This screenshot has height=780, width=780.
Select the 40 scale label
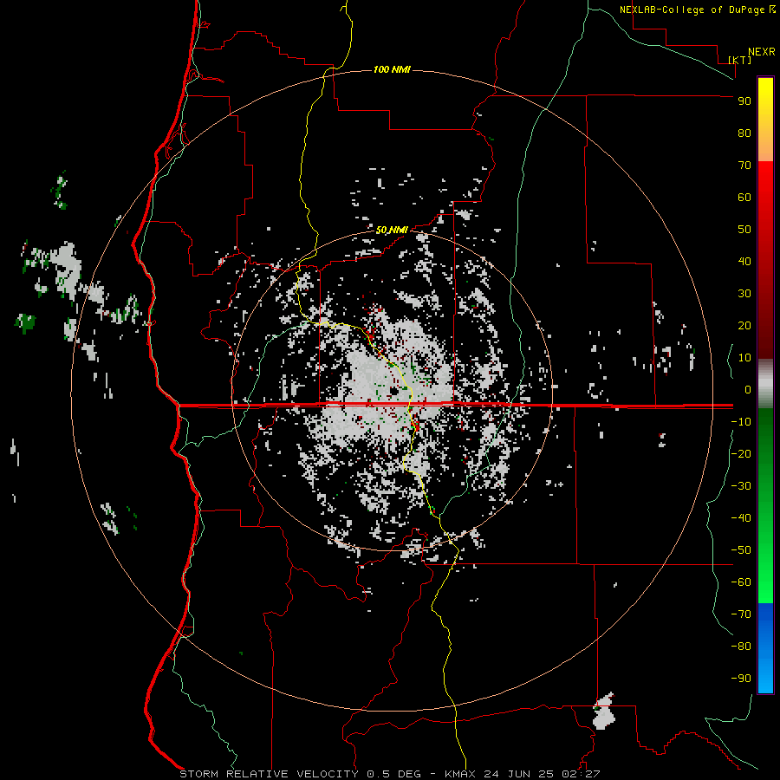point(744,261)
